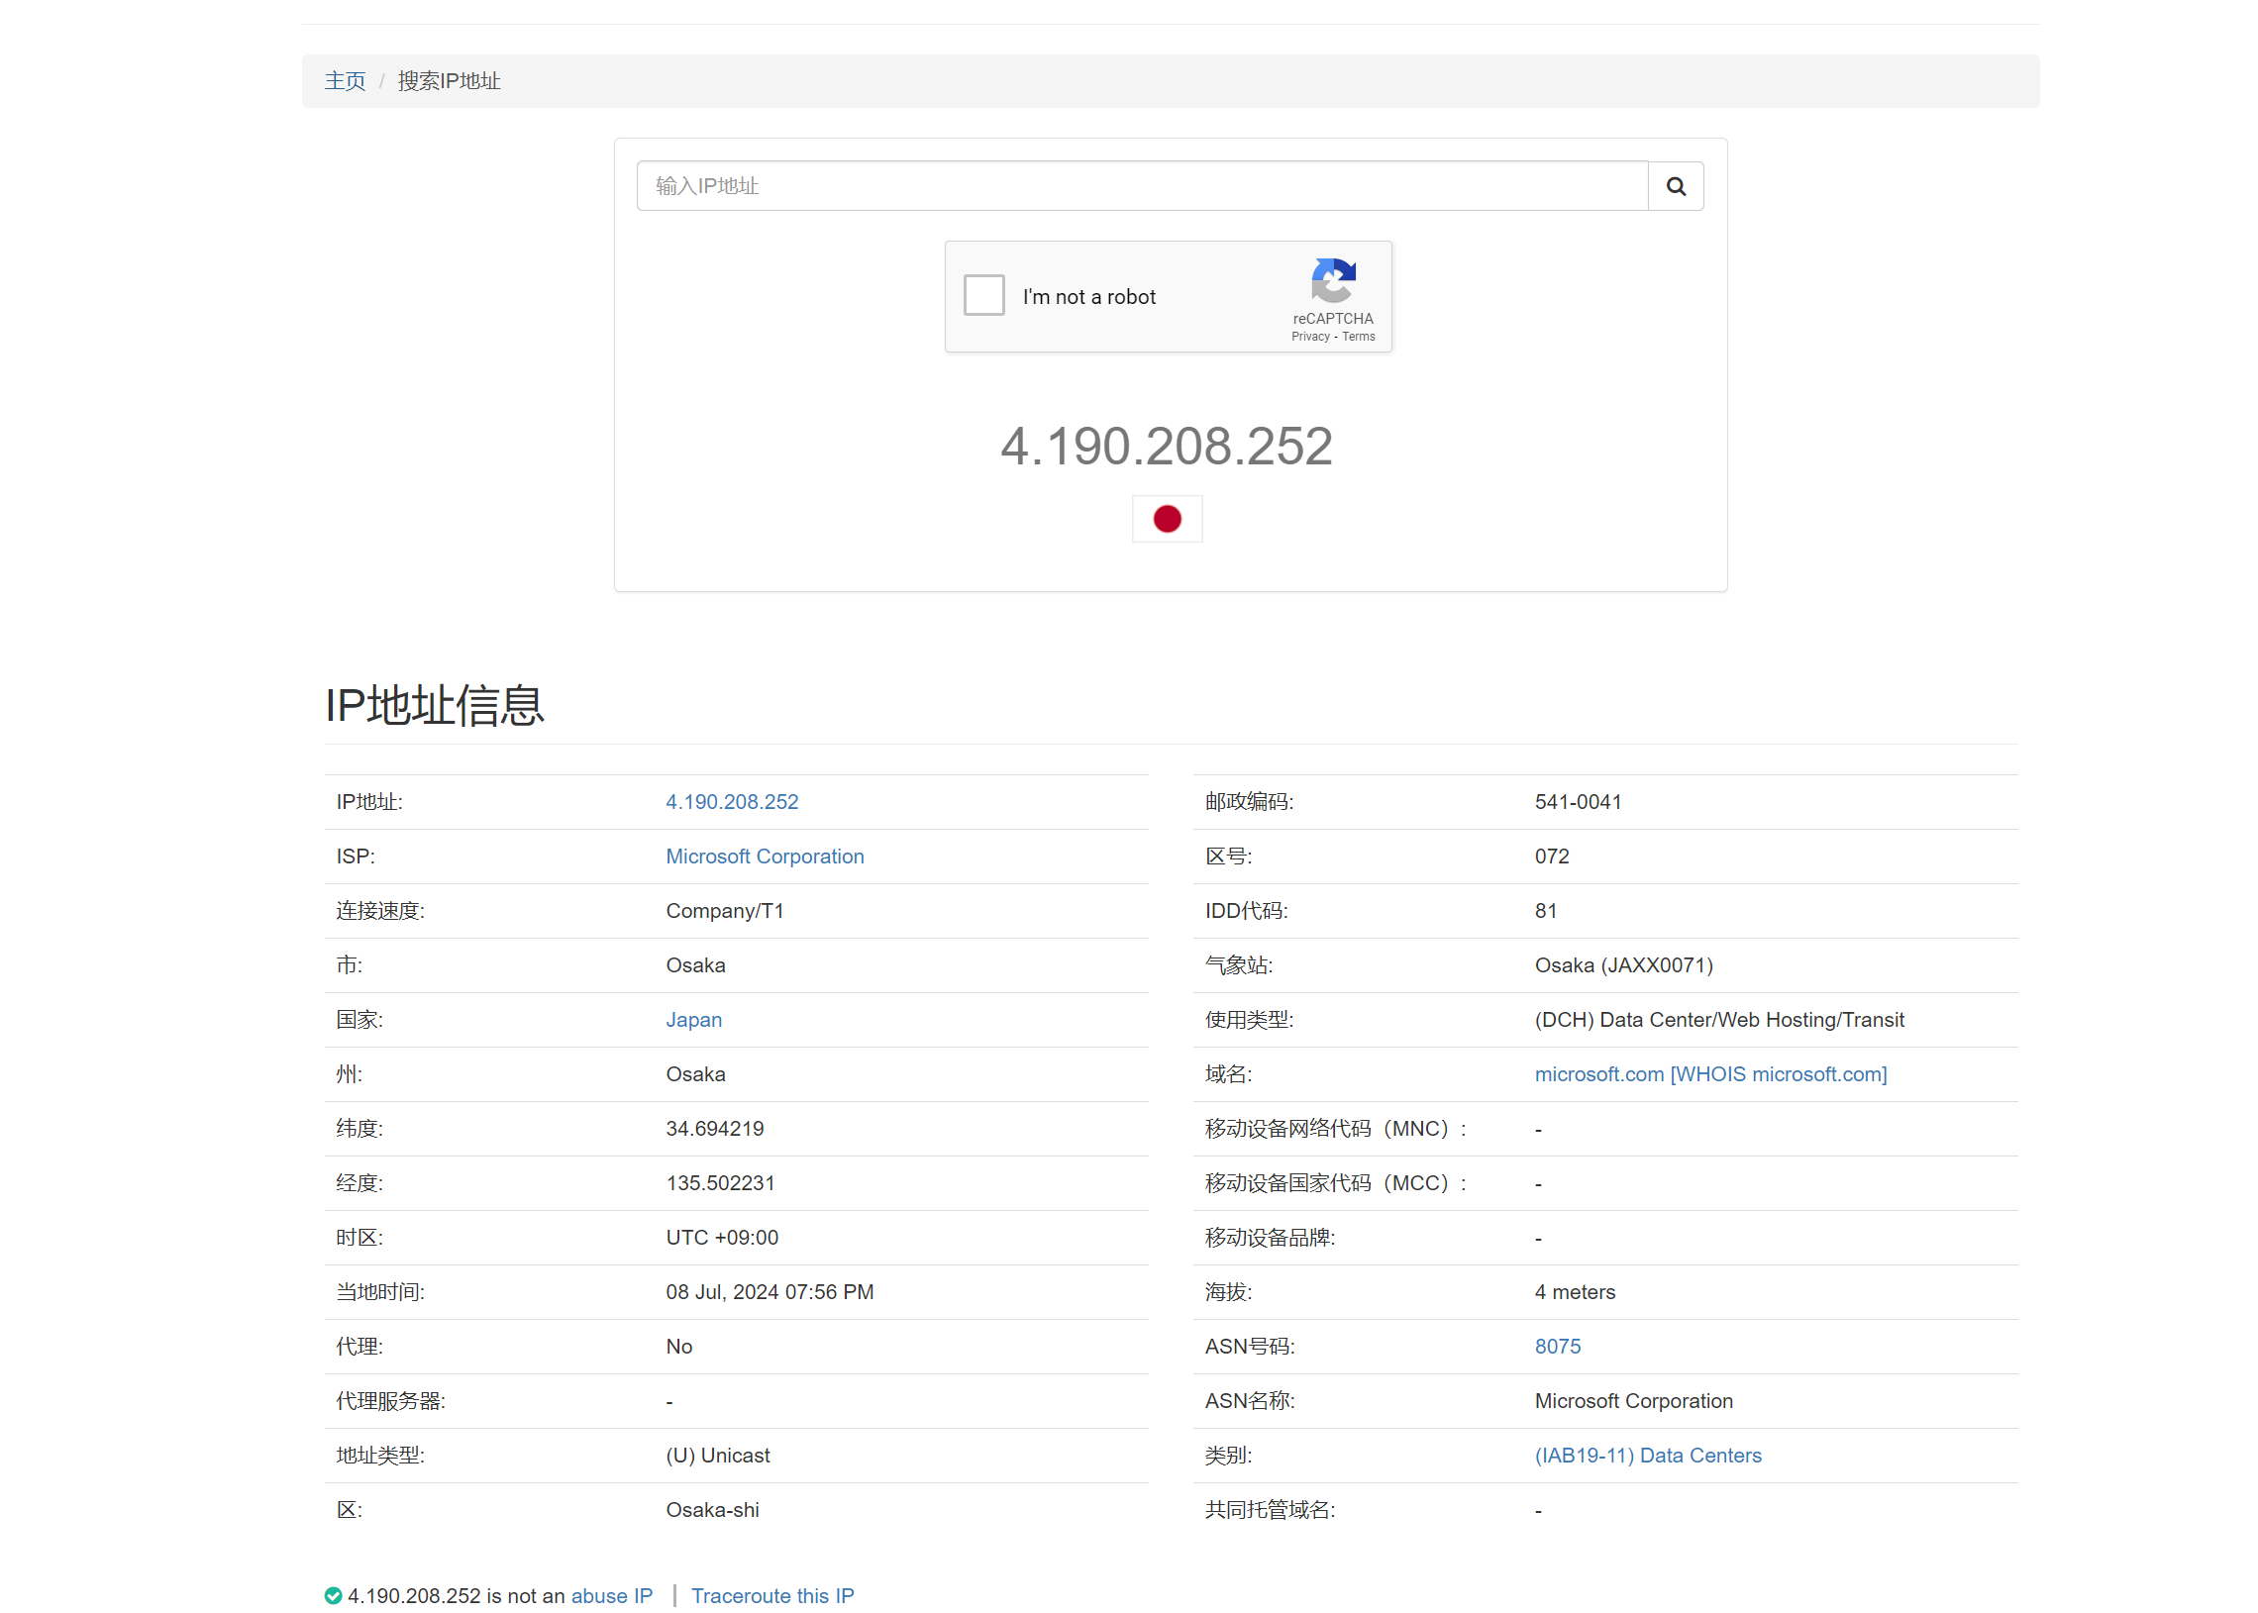Click the large 4.190.208.252 heading
This screenshot has width=2258, height=1613.
[x=1167, y=446]
